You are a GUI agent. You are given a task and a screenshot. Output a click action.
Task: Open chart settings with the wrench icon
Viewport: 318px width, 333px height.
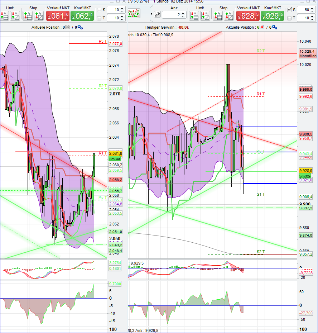(x=158, y=14)
